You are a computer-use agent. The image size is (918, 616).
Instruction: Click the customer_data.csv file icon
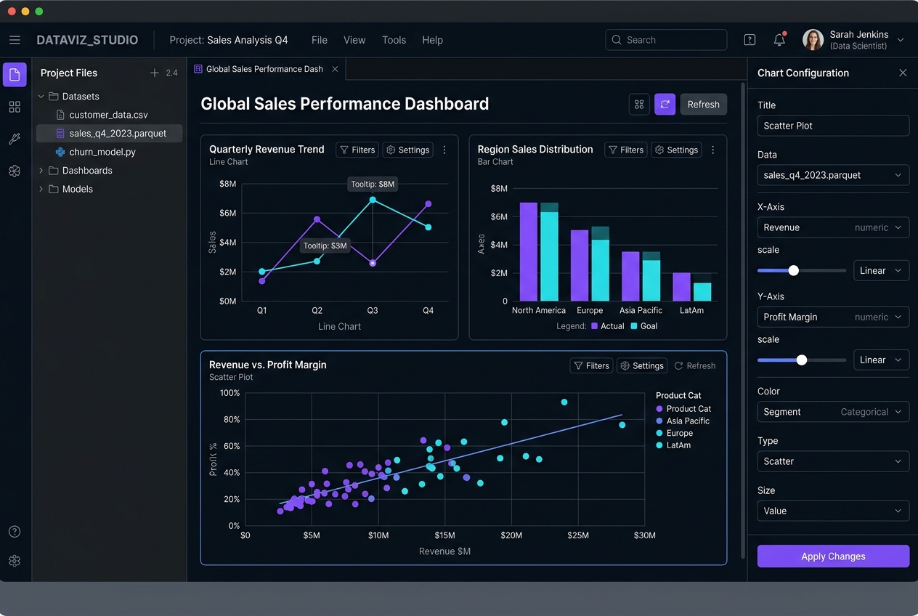(x=61, y=115)
